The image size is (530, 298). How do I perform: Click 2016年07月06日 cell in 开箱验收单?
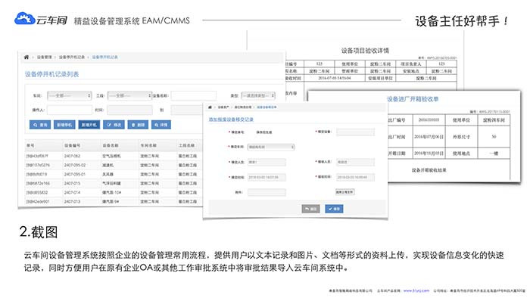pos(429,137)
